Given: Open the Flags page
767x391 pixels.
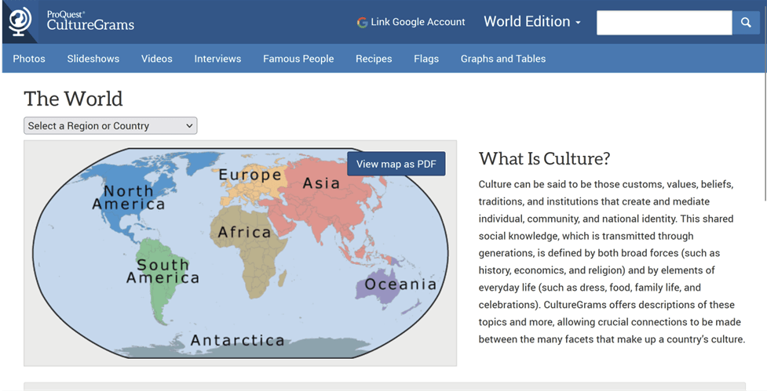Looking at the screenshot, I should click(x=426, y=59).
